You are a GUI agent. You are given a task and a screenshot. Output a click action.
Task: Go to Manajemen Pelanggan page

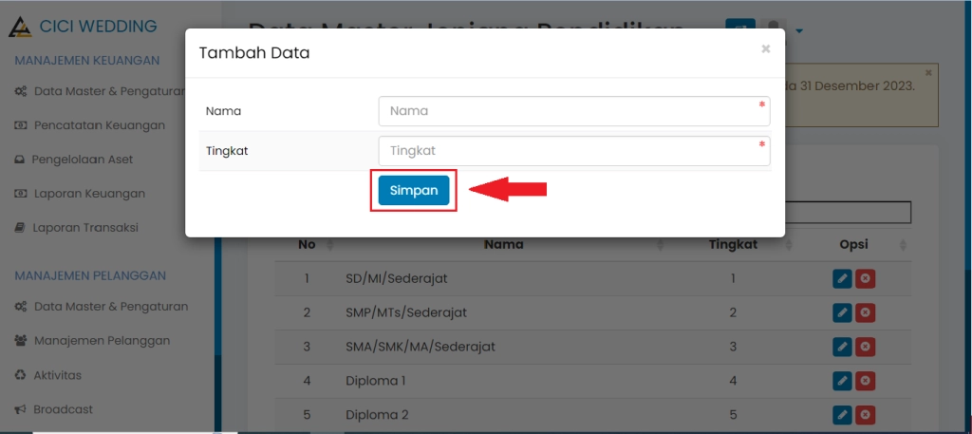click(102, 340)
